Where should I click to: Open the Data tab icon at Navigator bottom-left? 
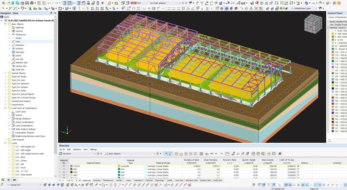(x=3, y=180)
